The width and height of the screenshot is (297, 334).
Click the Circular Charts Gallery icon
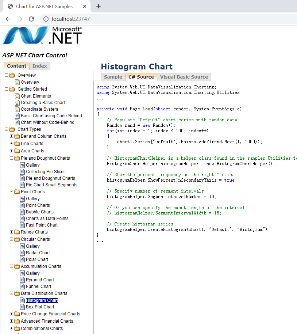tap(22, 246)
